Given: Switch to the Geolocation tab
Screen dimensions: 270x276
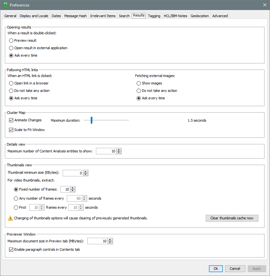Looking at the screenshot, I should point(200,16).
